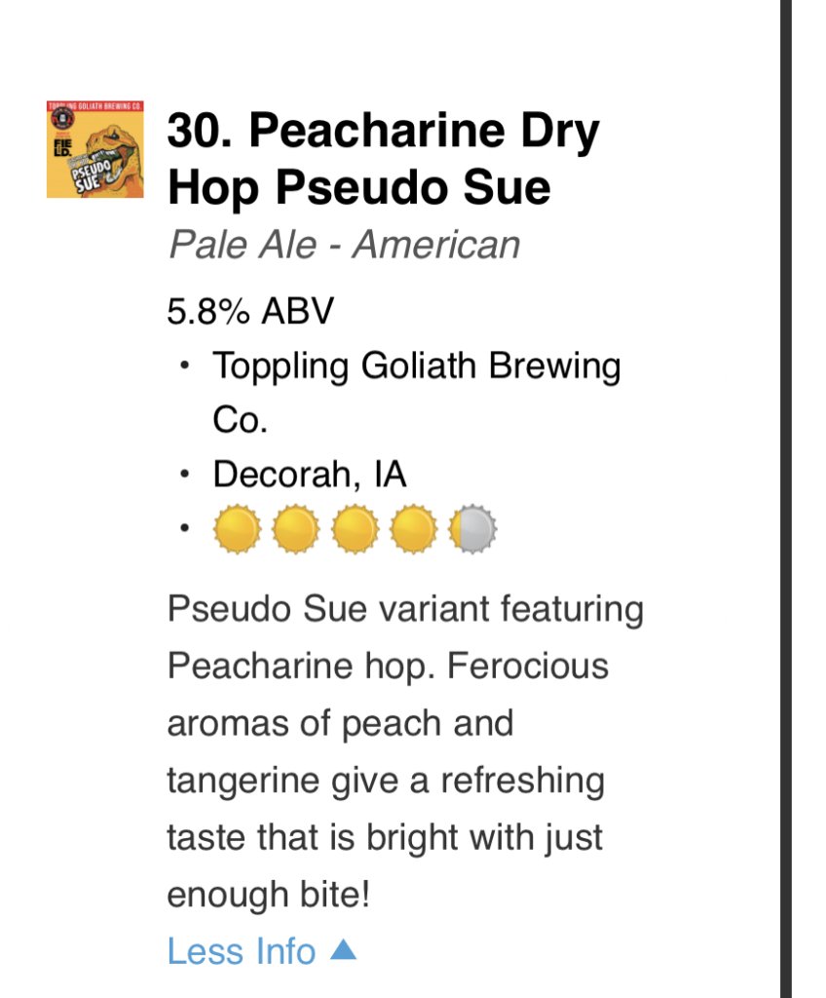Select the second bottle cap rating icon
Screen dimensions: 826x998
coord(296,529)
